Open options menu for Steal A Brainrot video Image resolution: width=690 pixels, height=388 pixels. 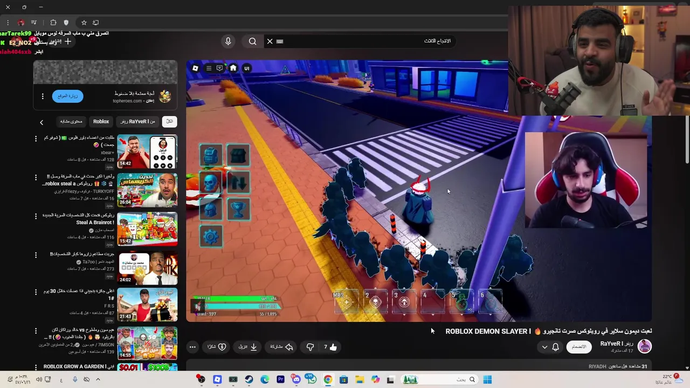coord(36,216)
